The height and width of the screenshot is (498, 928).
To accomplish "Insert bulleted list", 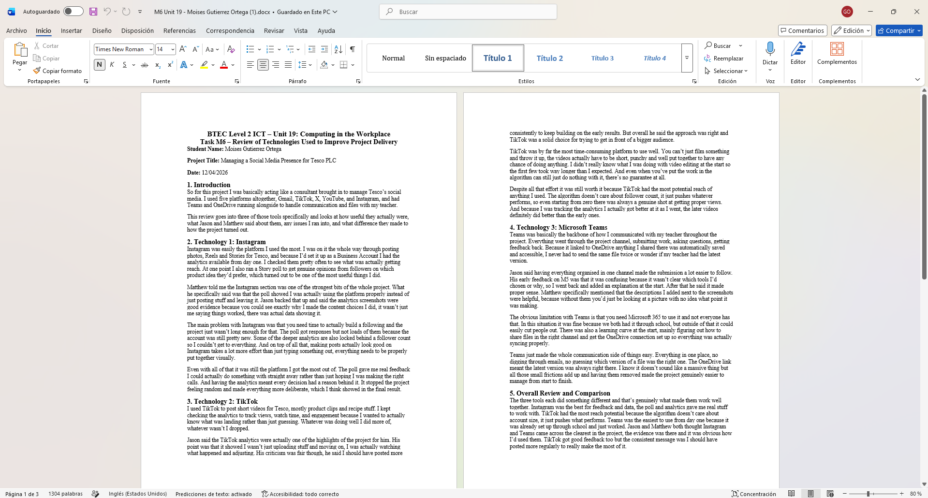I will [x=250, y=49].
